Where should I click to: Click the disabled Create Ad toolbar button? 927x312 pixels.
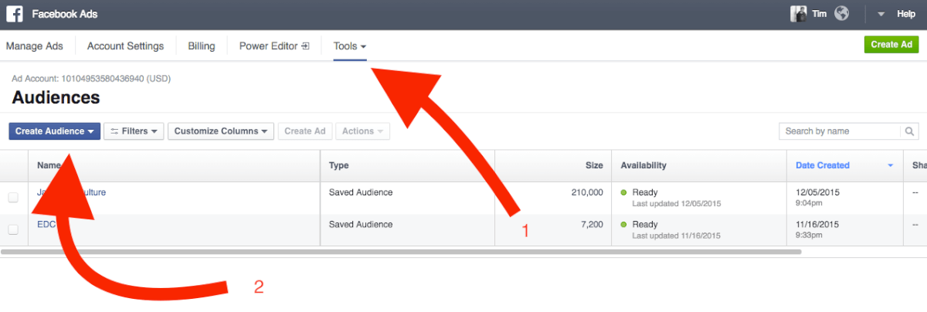click(305, 131)
